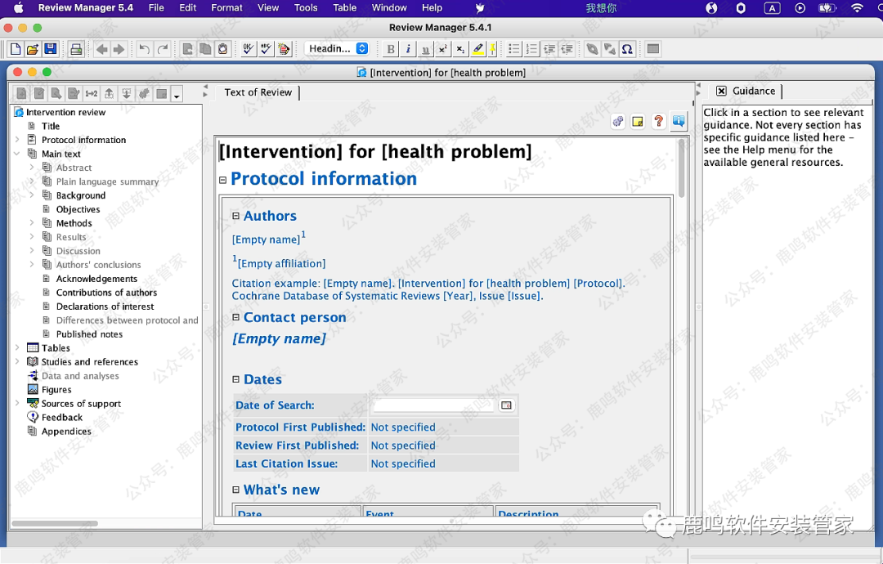Screen dimensions: 883x564
Task: Click the yellow highlight marker color button
Action: coord(478,49)
